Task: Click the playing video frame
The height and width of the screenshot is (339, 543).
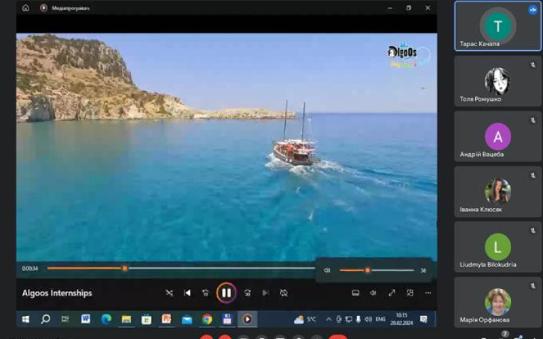Action: [x=227, y=147]
